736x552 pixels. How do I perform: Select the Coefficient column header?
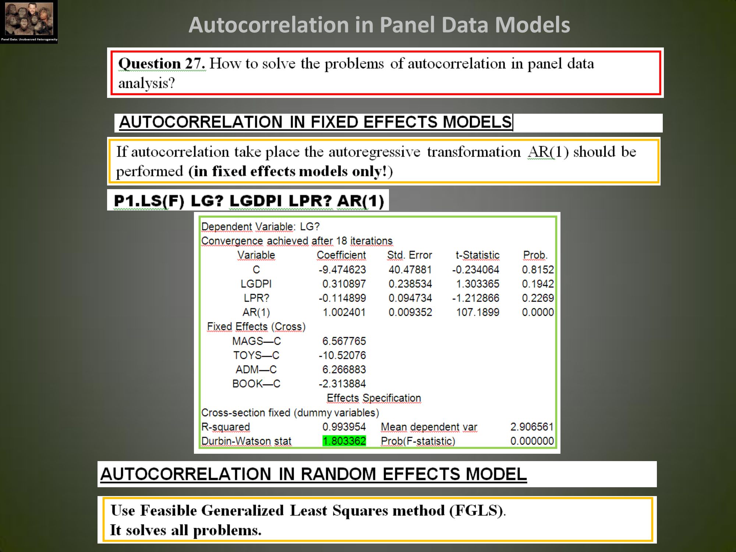341,255
